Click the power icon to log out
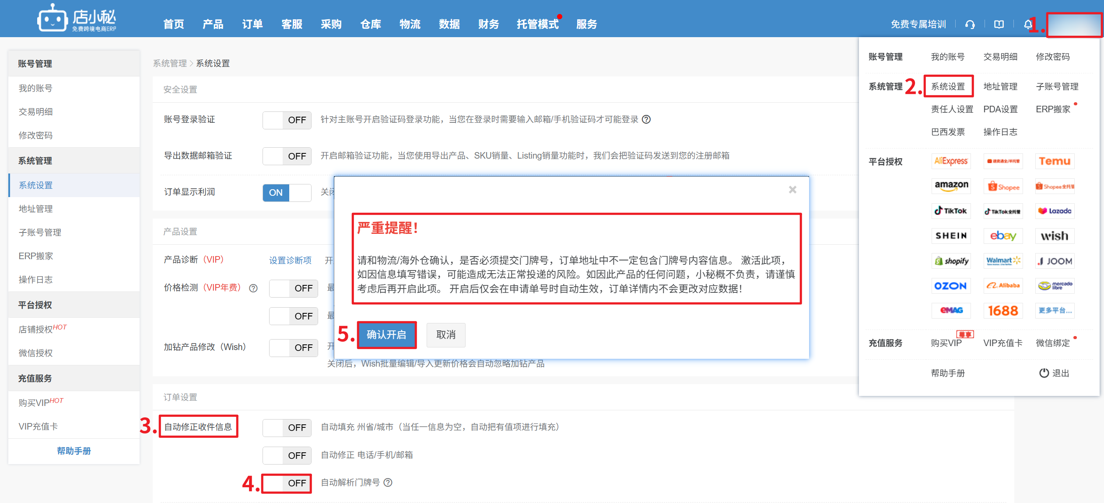The height and width of the screenshot is (503, 1104). [1044, 373]
